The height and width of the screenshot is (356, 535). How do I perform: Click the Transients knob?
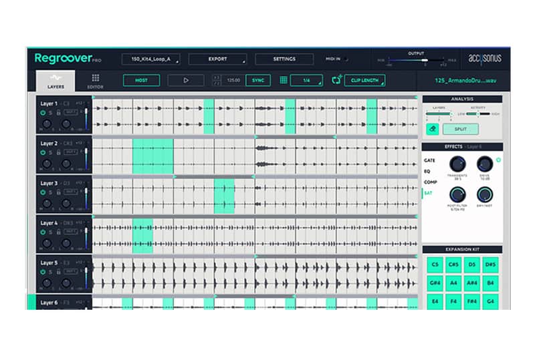coord(457,164)
